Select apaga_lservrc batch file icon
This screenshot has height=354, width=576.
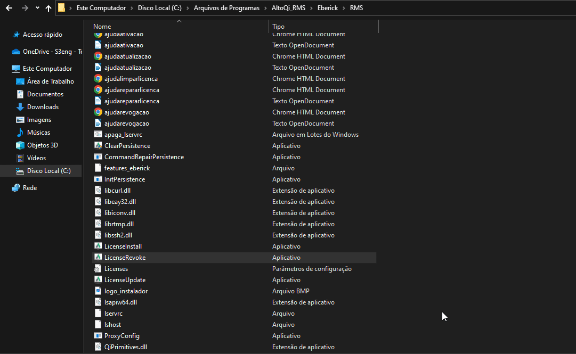98,134
